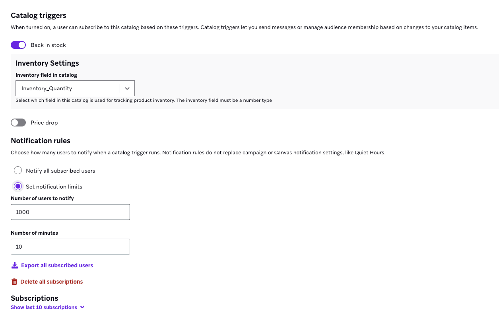Open the Inventory field in catalog dropdown
The height and width of the screenshot is (321, 499).
[x=75, y=88]
